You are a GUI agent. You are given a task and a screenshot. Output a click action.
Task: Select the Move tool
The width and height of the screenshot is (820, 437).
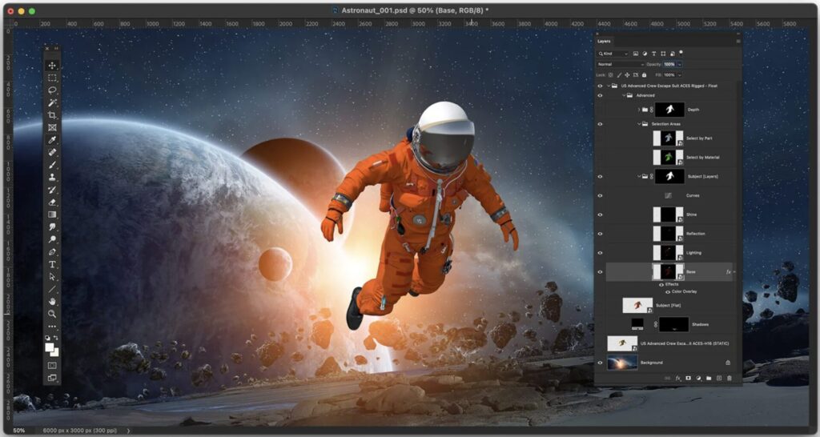52,66
